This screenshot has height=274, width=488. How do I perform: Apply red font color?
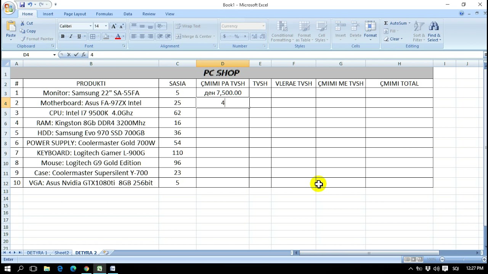(118, 37)
